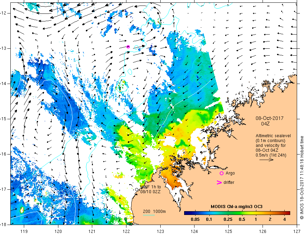Image resolution: width=304 pixels, height=235 pixels.
Task: Click the "(0.1m contours)" caption line
Action: click(270, 141)
